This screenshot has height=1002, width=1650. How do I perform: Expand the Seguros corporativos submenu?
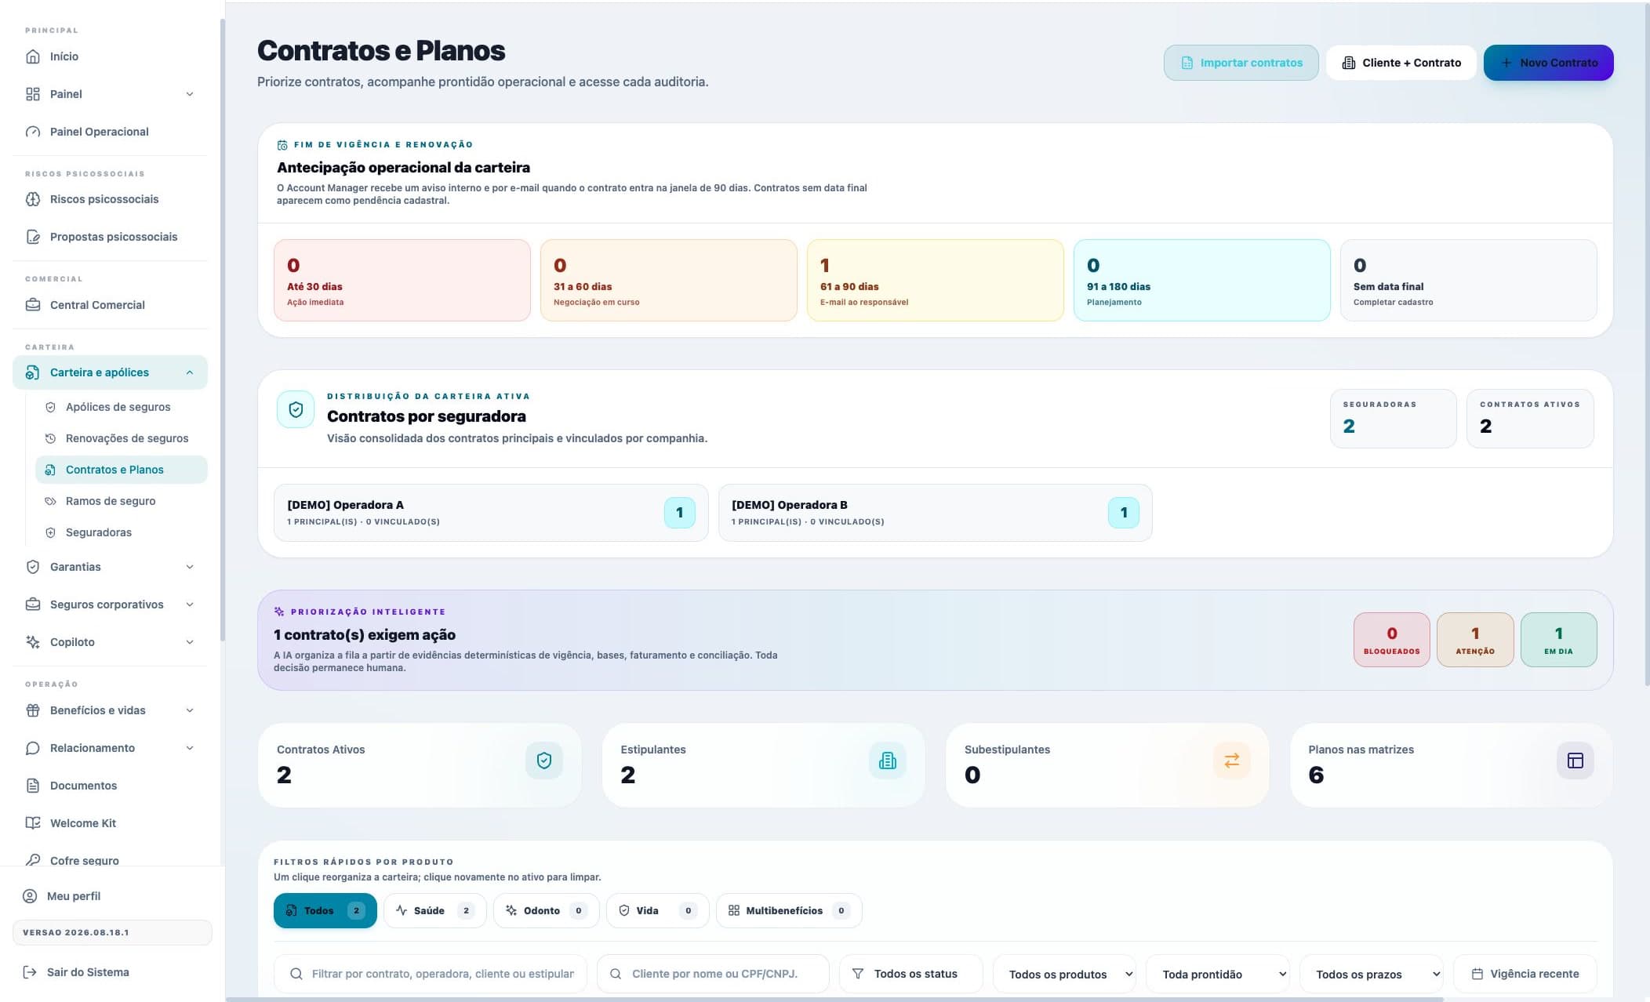pos(190,604)
